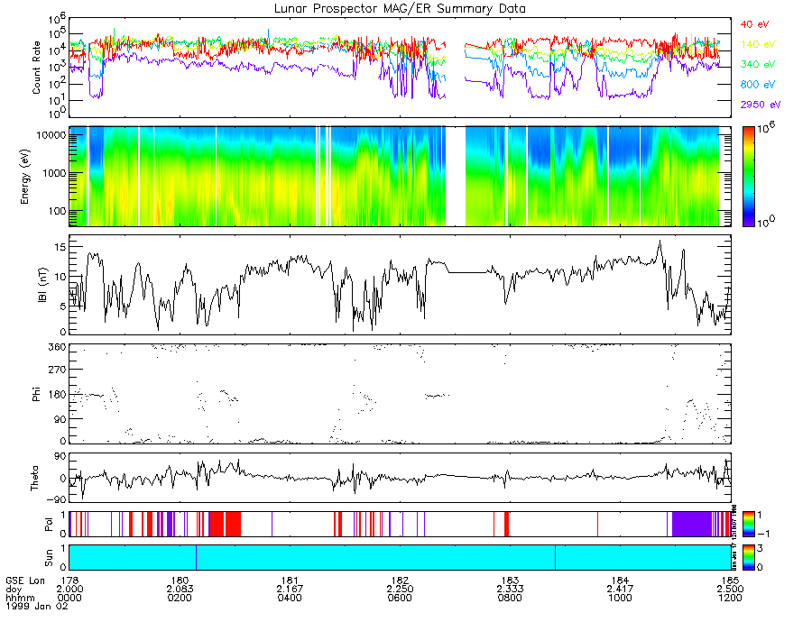Image resolution: width=812 pixels, height=631 pixels.
Task: Click the wide purple block in the Pol strip
Action: (692, 525)
